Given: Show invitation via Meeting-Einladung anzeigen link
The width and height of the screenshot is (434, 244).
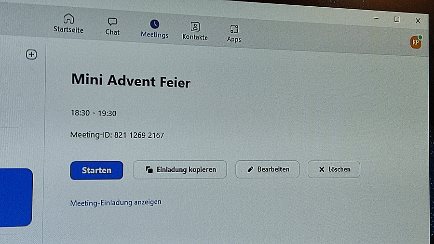Looking at the screenshot, I should coord(116,203).
